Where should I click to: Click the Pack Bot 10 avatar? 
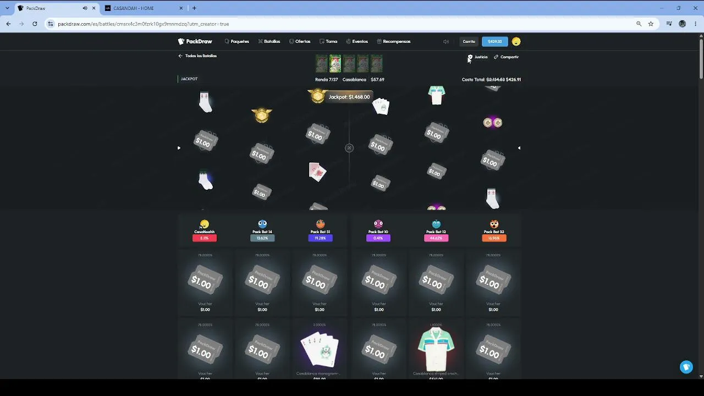[x=378, y=224]
